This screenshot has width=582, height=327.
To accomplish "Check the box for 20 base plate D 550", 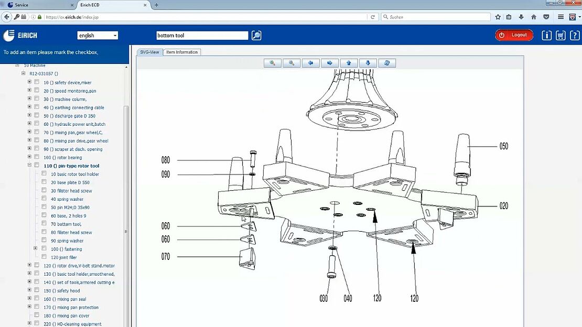I will (x=44, y=182).
